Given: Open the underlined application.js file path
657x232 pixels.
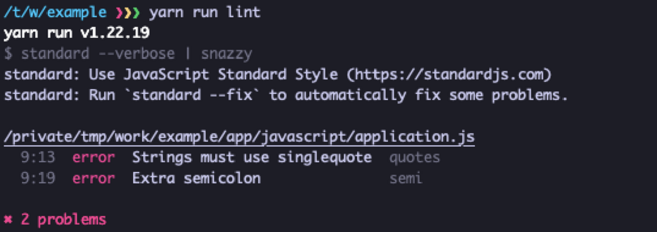Looking at the screenshot, I should [x=239, y=137].
